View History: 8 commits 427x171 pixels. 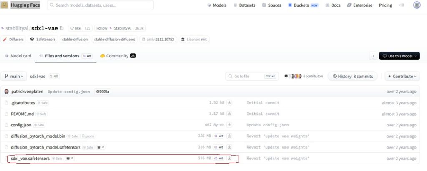pos(353,77)
